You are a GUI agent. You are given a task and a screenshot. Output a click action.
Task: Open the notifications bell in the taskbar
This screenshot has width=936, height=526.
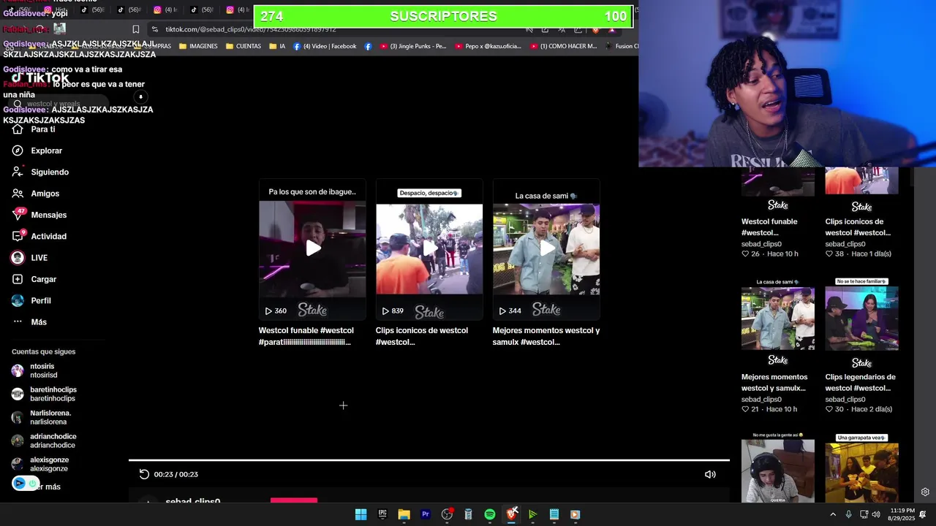(923, 514)
